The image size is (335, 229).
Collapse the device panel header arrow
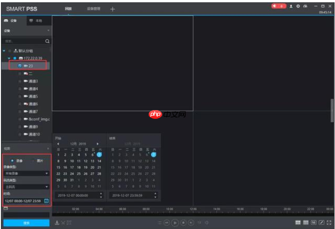tap(48, 31)
